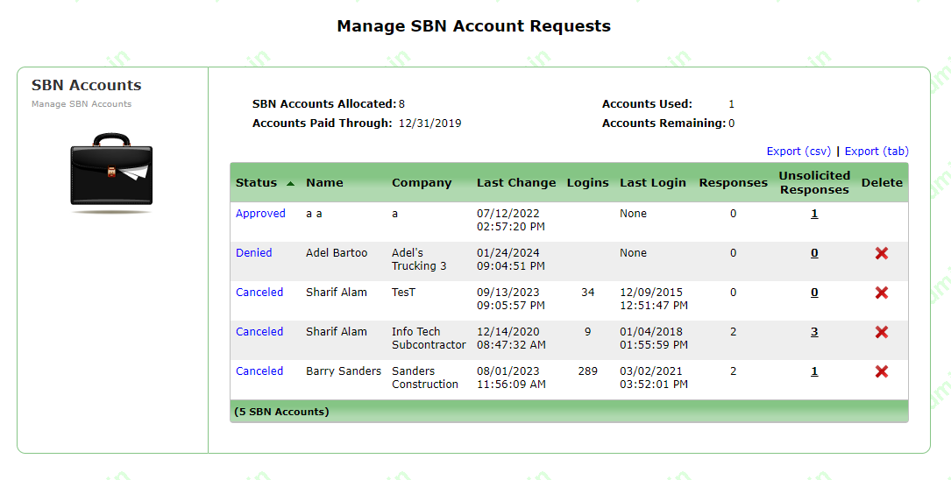Click the SBN Accounts briefcase icon
951x480 pixels.
click(x=111, y=171)
